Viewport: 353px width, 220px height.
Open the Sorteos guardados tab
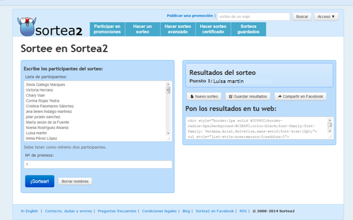[x=249, y=29]
